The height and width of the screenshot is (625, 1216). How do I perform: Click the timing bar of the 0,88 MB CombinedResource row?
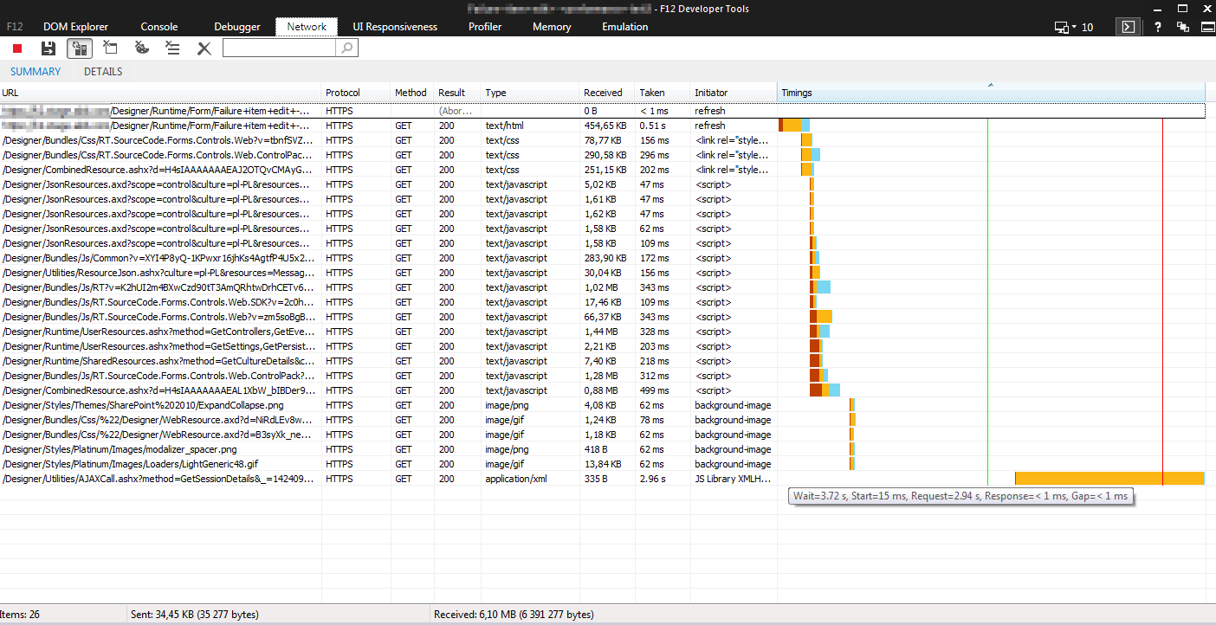825,390
